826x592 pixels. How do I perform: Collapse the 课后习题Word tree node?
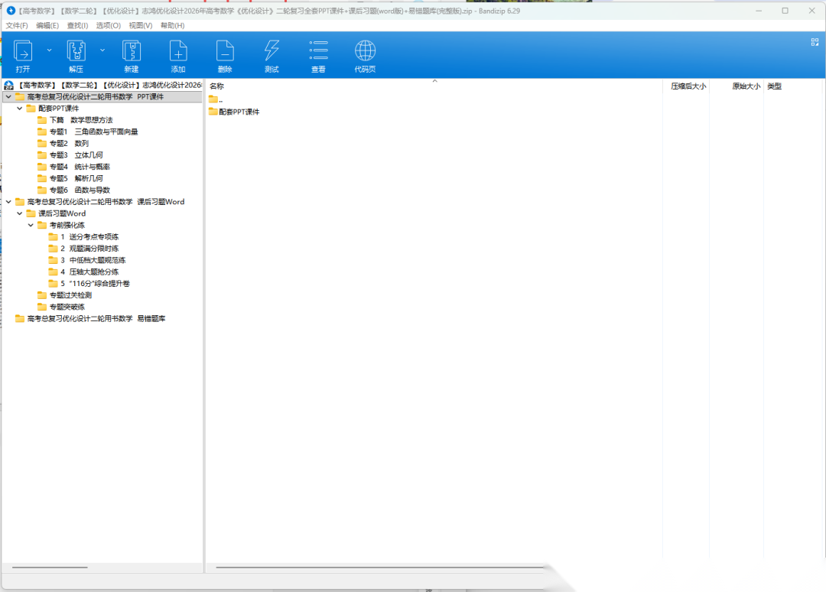click(x=20, y=213)
